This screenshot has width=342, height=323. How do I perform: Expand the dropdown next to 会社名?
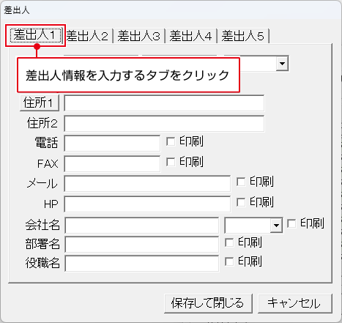tap(276, 225)
